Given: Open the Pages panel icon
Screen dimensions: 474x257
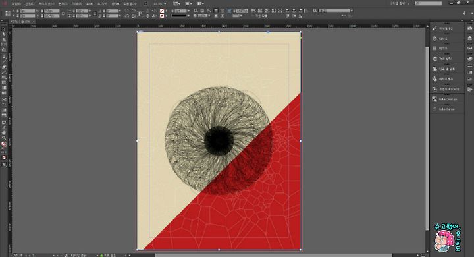Looking at the screenshot, I should (x=469, y=28).
